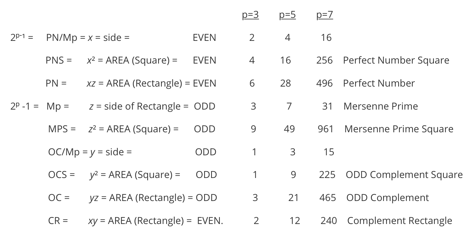This screenshot has height=247, width=476.
Task: Select the value 496 in the table
Action: (324, 83)
